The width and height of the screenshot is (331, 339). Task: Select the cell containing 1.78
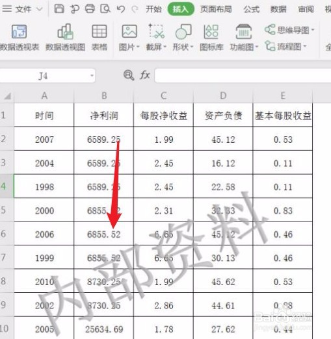coord(164,328)
